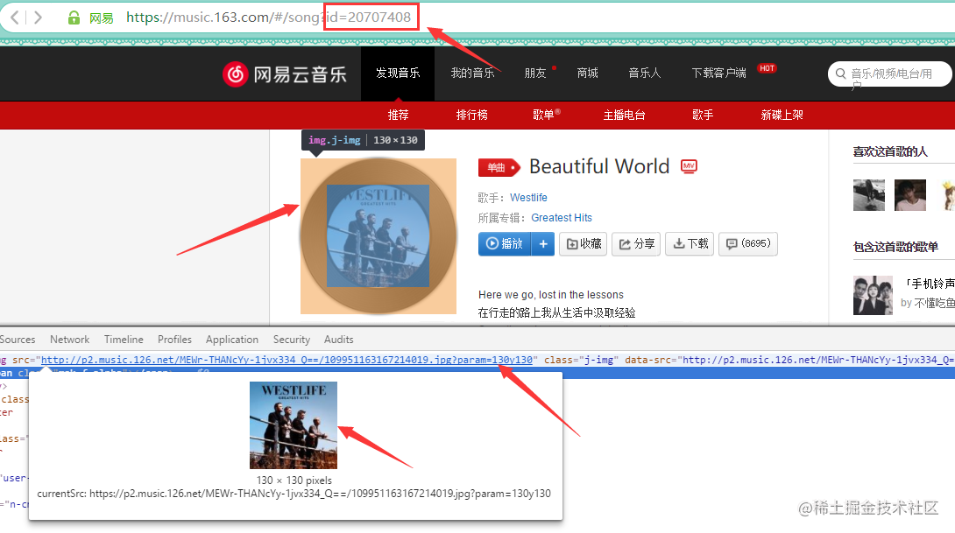The height and width of the screenshot is (533, 955).
Task: Select the 推荐 sub-navigation item
Action: (x=399, y=115)
